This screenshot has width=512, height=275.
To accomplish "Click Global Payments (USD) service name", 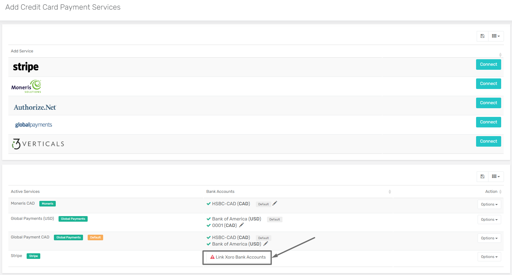I will tap(32, 219).
